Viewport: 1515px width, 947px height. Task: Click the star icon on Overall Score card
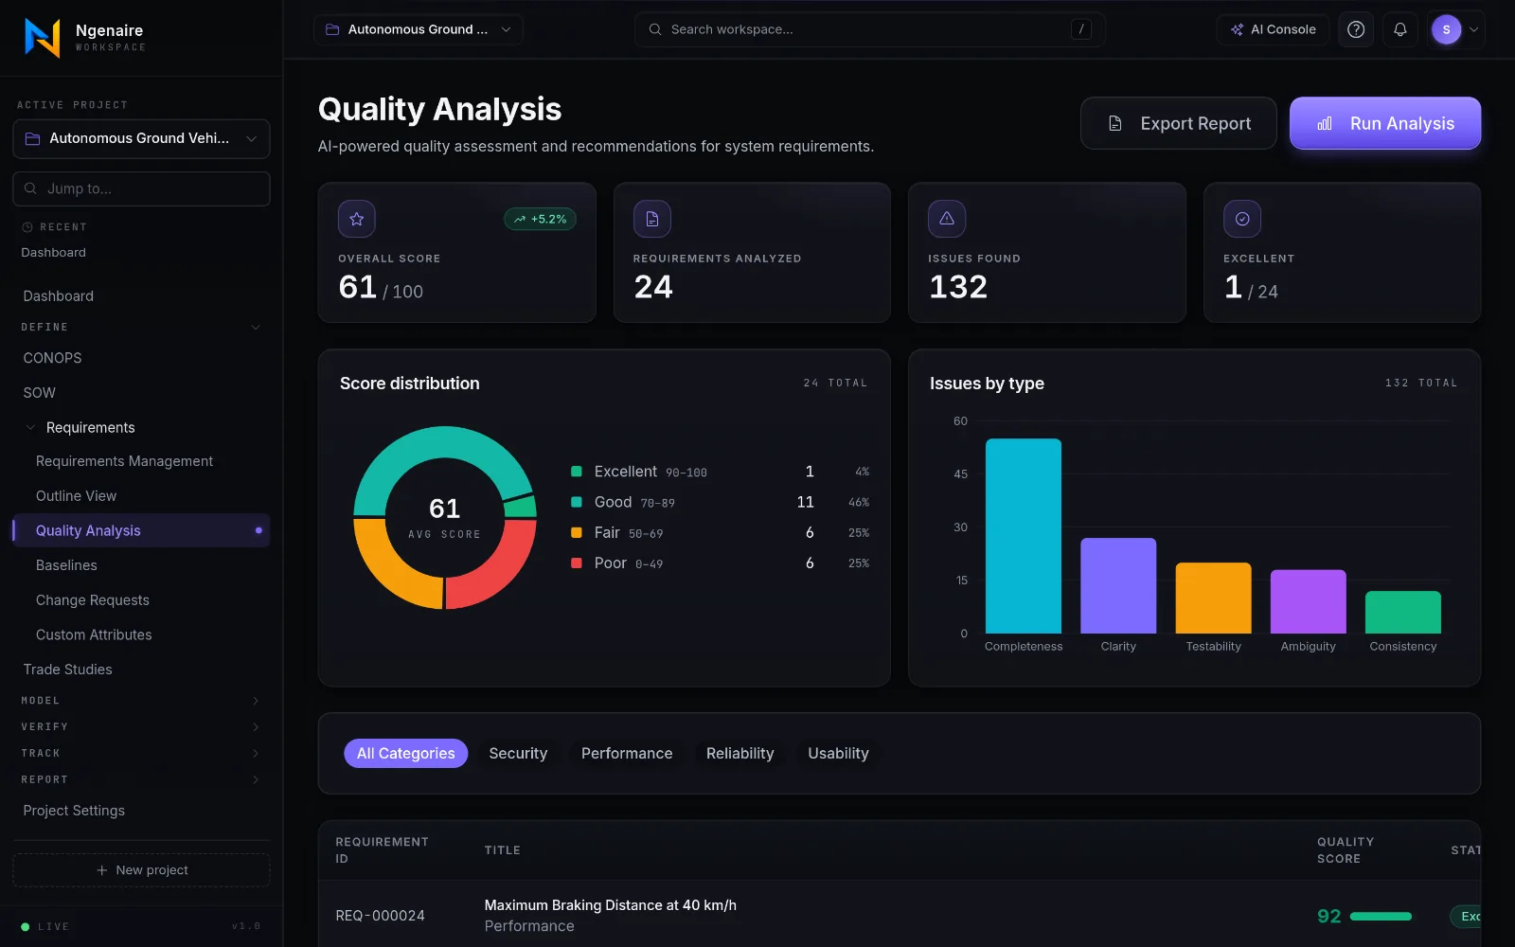(357, 219)
